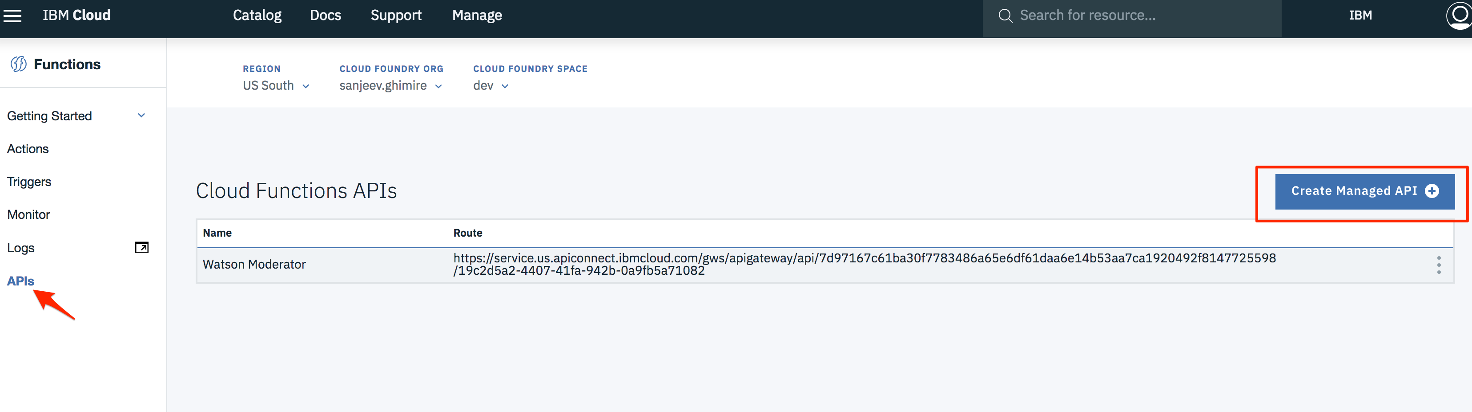
Task: Select APIs in the sidebar
Action: [x=20, y=281]
